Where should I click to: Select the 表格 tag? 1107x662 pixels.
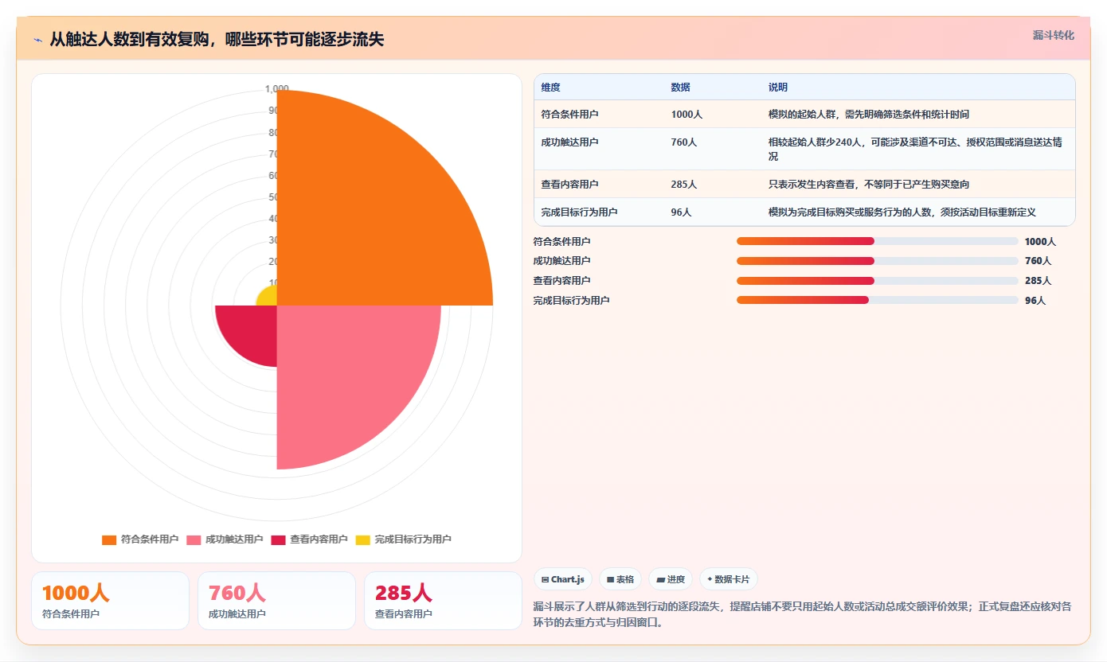point(620,579)
